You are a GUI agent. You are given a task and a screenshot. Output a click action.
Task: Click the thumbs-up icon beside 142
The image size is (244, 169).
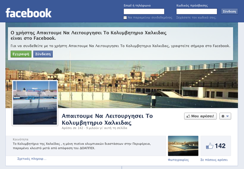coord(209,146)
